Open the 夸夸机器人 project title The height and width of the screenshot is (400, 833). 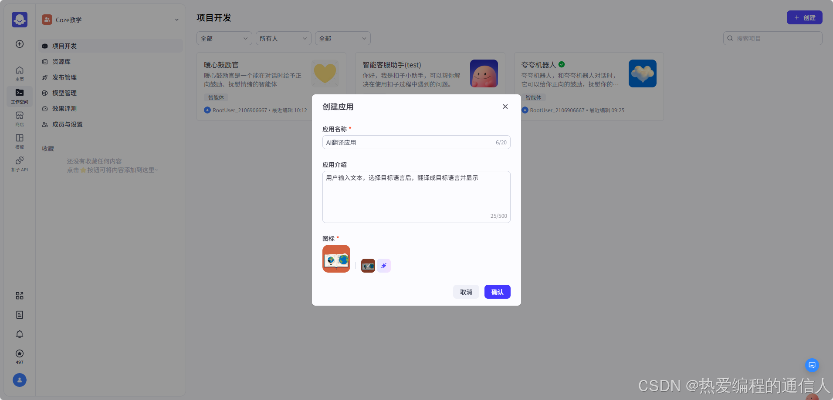[538, 65]
